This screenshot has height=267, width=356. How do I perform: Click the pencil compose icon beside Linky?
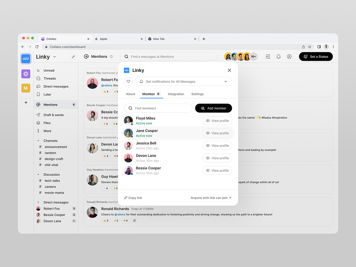tap(73, 57)
